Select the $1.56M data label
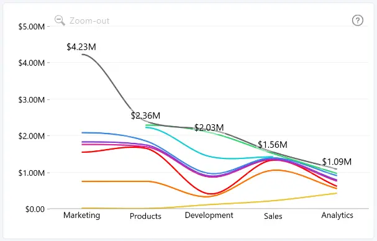The height and width of the screenshot is (241, 377). click(x=273, y=145)
